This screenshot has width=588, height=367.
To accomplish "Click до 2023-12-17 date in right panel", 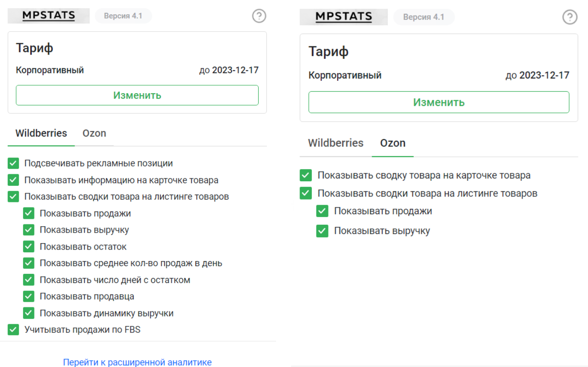I will (537, 75).
